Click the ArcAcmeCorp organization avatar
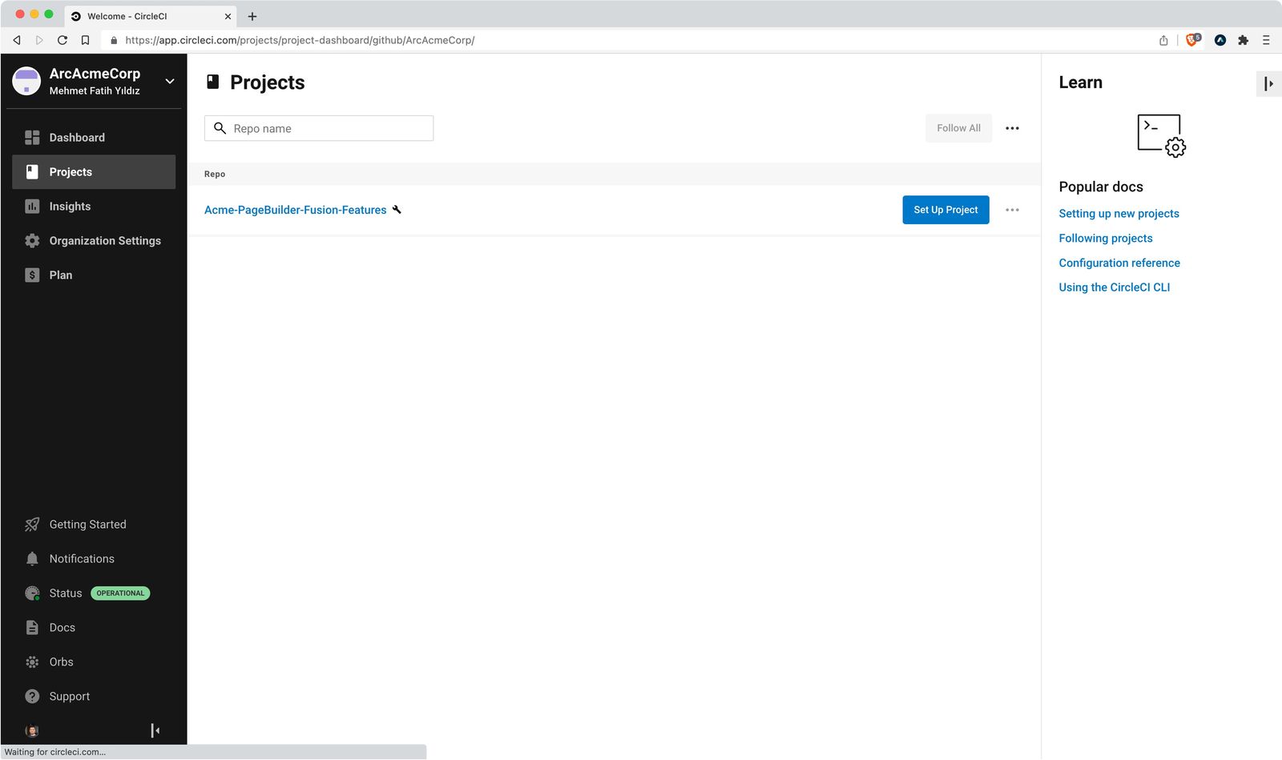The width and height of the screenshot is (1282, 760). point(26,81)
